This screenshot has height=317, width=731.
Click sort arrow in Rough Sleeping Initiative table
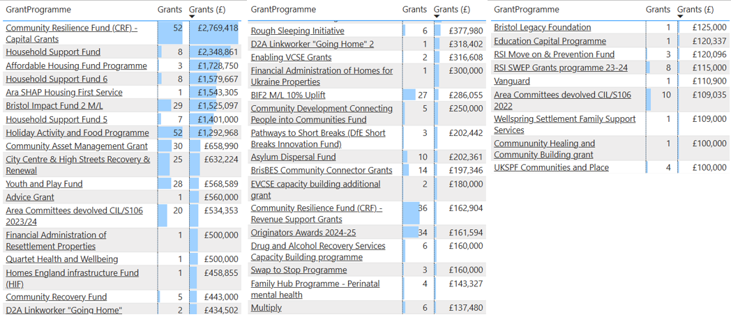pos(437,16)
